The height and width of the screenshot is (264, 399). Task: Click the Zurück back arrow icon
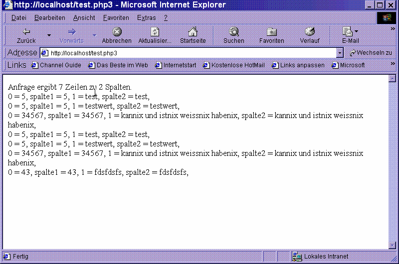coord(26,32)
